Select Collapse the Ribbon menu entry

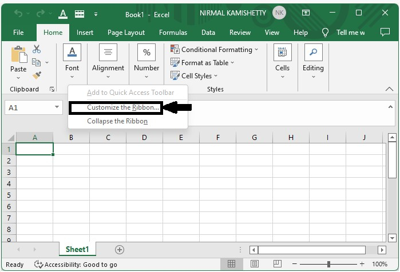[117, 121]
